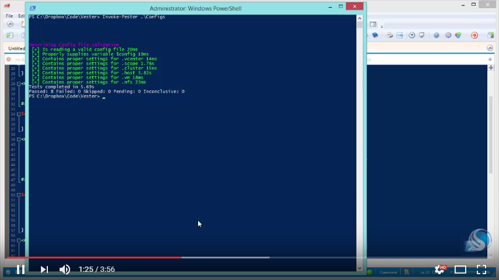Collapse the code block at line 28
The width and height of the screenshot is (499, 280).
pos(19,83)
